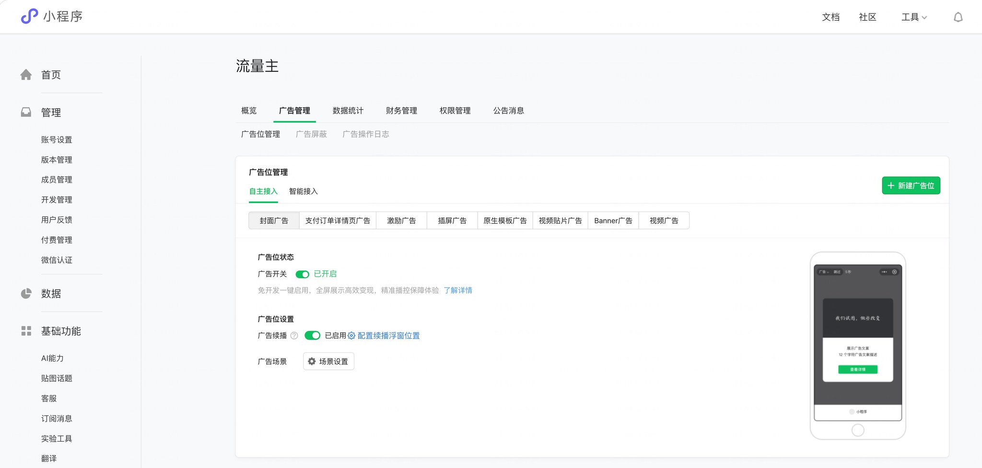Screen dimensions: 982x468
Task: Select the 原生模板广告 ad type
Action: [505, 221]
